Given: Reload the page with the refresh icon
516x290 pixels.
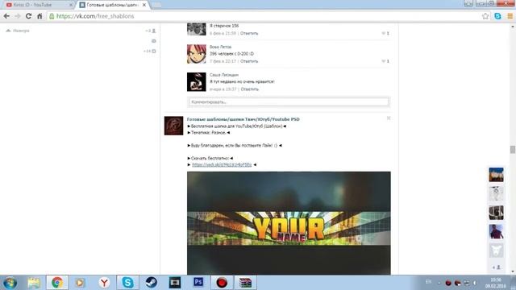Looking at the screenshot, I should pyautogui.click(x=29, y=16).
